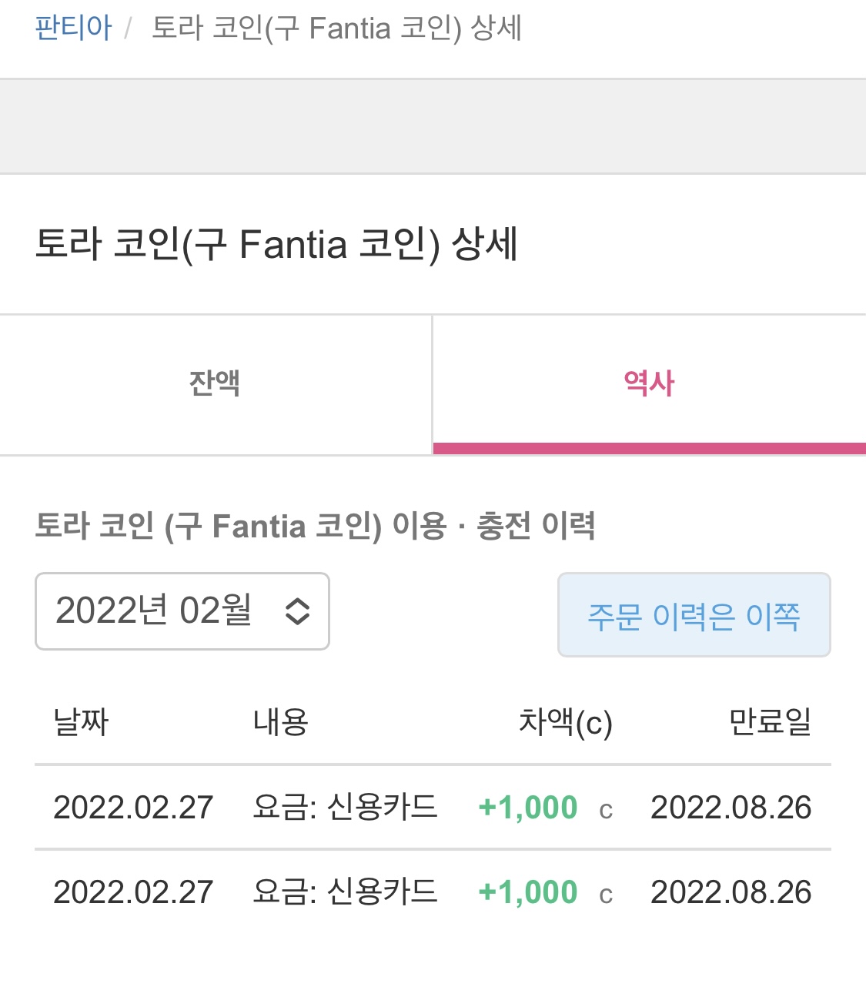Click the first row's 2022.08.26 expiry date
Screen dimensions: 866x997
point(731,808)
